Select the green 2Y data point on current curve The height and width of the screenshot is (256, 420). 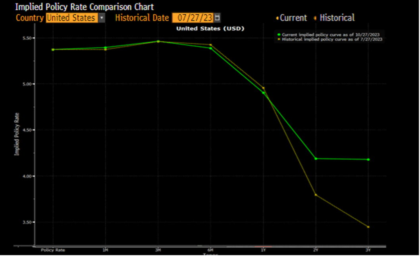coord(316,159)
